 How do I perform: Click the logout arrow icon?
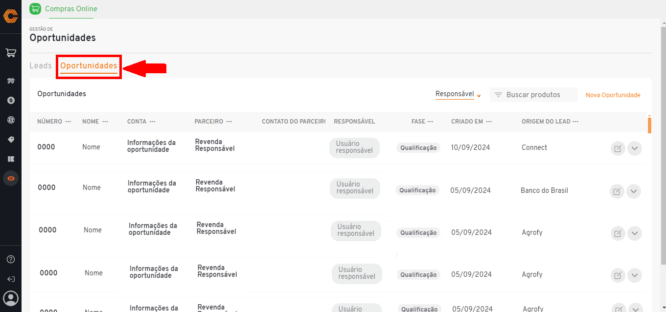11,279
